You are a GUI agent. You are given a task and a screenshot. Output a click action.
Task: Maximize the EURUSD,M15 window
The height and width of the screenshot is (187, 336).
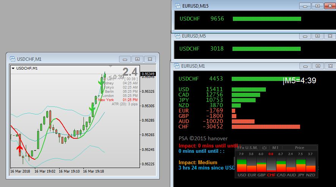point(317,6)
